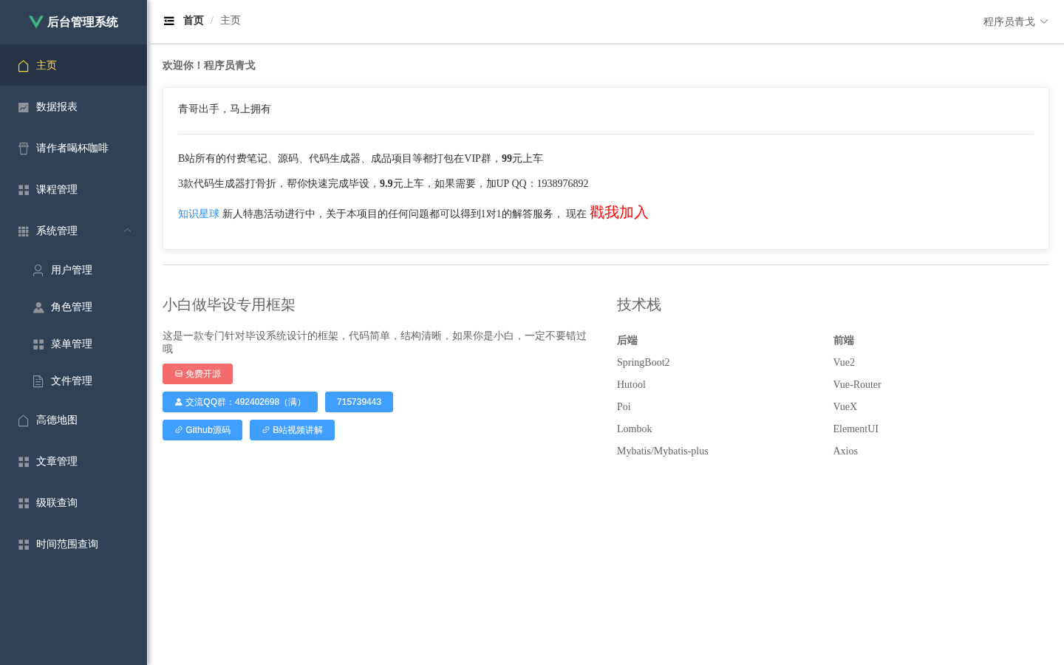Toggle sidebar collapse hamburger icon

[169, 21]
